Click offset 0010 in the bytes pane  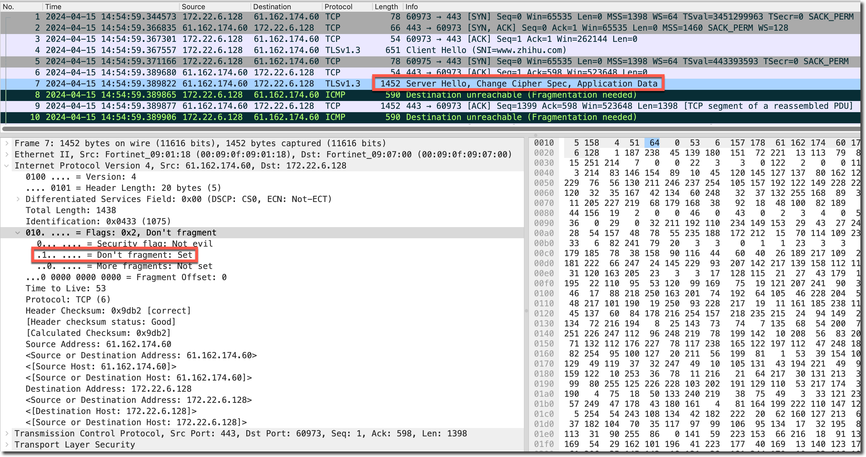(x=544, y=143)
